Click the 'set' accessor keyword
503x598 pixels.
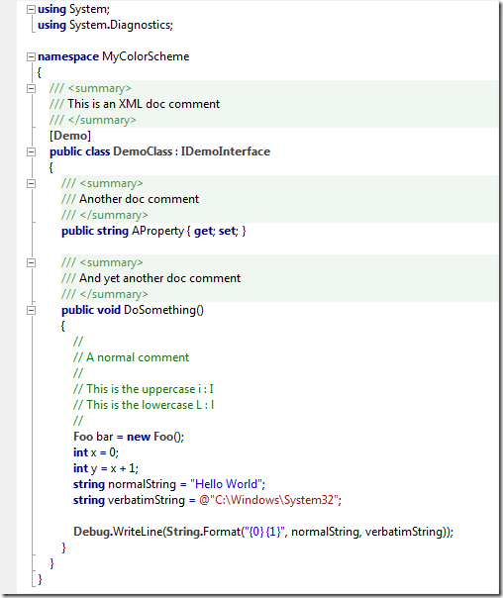pos(228,231)
